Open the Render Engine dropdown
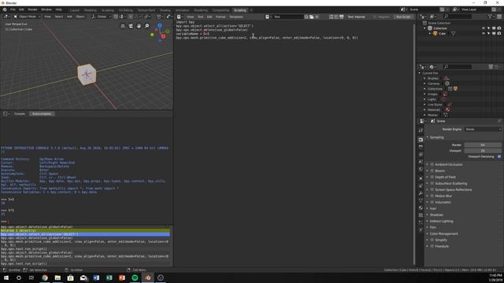This screenshot has height=283, width=504. [x=483, y=129]
